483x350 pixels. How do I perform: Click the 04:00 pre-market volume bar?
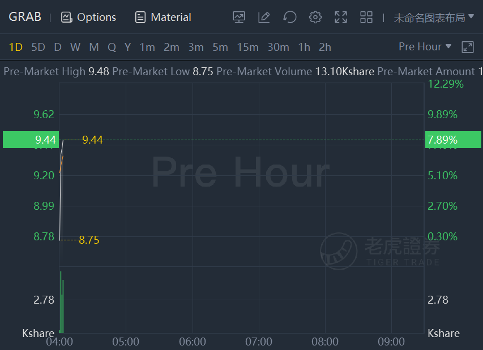62,302
